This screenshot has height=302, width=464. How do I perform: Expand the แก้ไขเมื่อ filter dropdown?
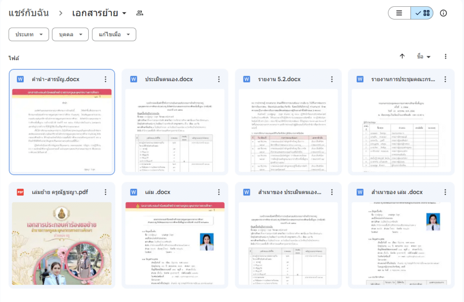114,34
